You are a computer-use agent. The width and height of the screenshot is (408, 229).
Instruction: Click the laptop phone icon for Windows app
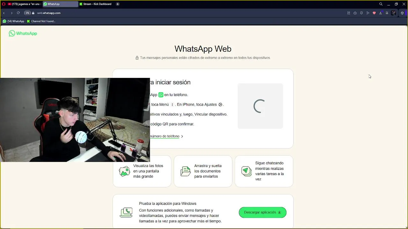126,212
